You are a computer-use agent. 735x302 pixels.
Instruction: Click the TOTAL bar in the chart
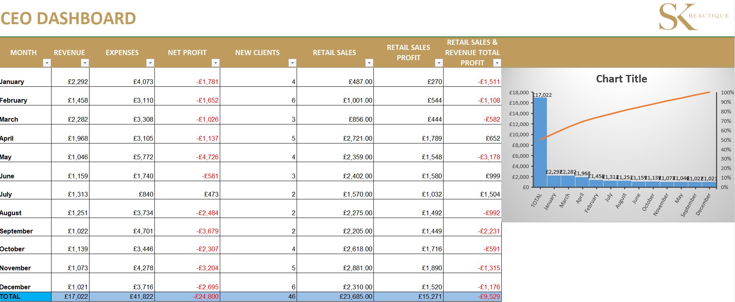[x=540, y=142]
